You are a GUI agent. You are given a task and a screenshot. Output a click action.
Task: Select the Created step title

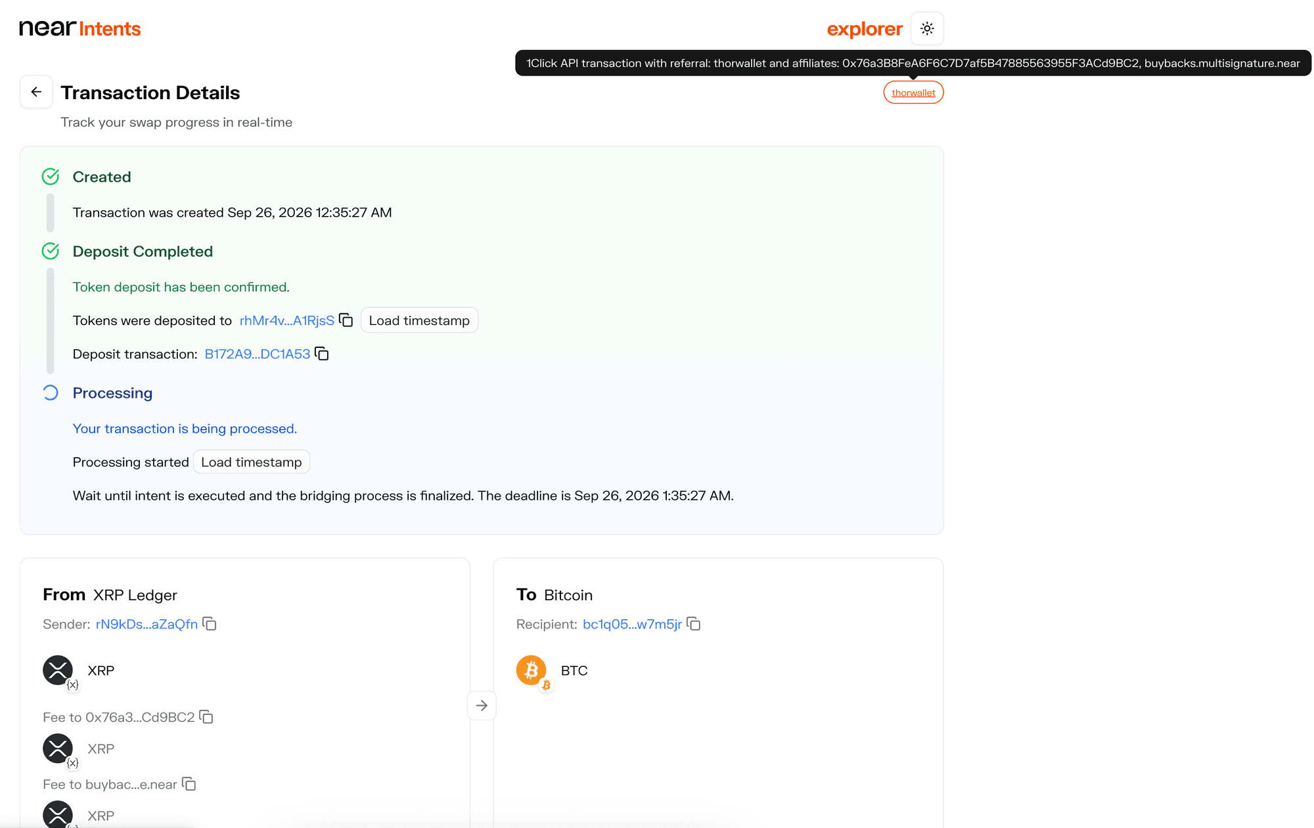point(102,177)
